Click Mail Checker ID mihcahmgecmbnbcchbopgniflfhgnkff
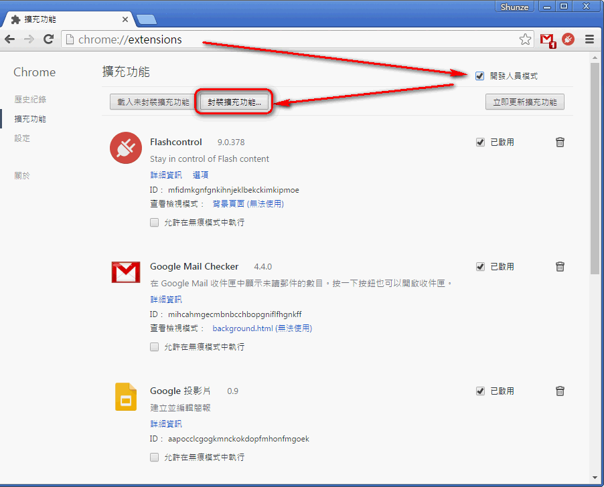 (x=234, y=314)
